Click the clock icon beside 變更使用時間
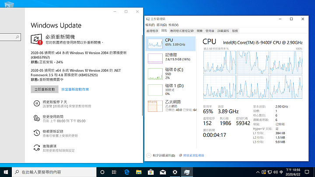The width and height of the screenshot is (315, 177). [37, 118]
